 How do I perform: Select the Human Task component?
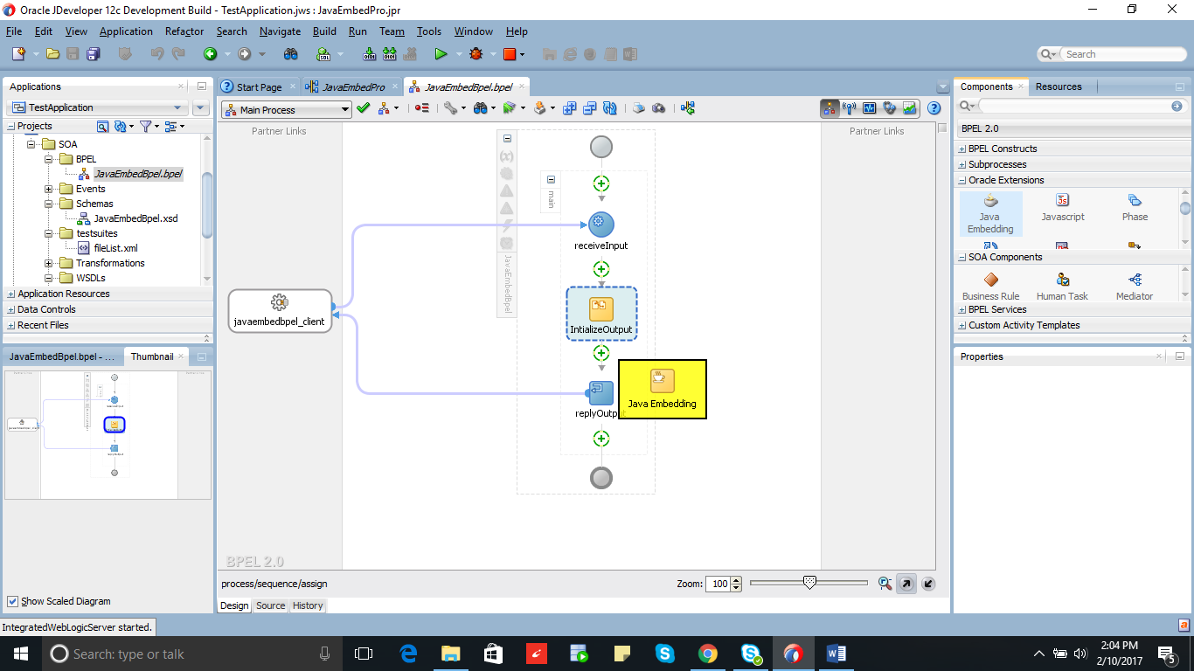pos(1063,287)
